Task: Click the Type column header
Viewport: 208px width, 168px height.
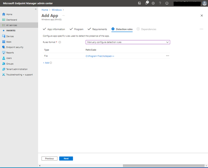Action: [x=47, y=50]
